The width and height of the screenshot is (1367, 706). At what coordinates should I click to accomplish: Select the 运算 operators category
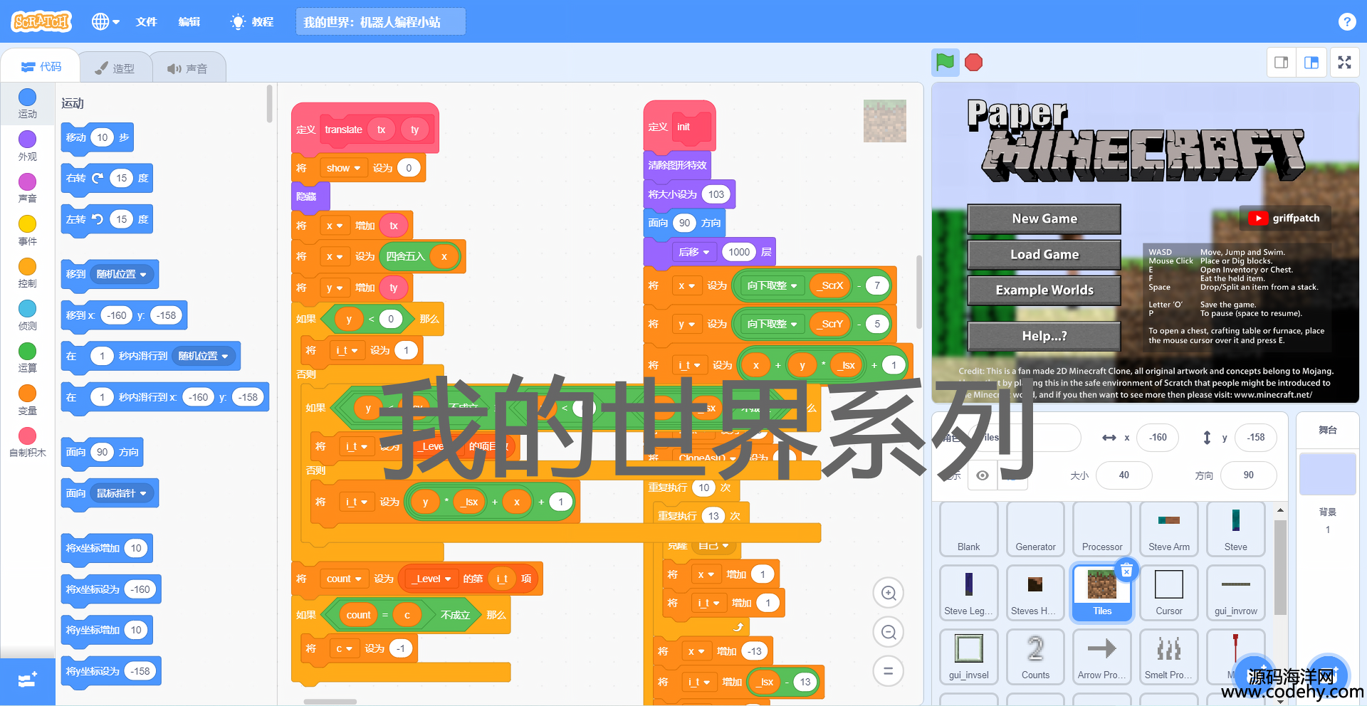tap(27, 357)
